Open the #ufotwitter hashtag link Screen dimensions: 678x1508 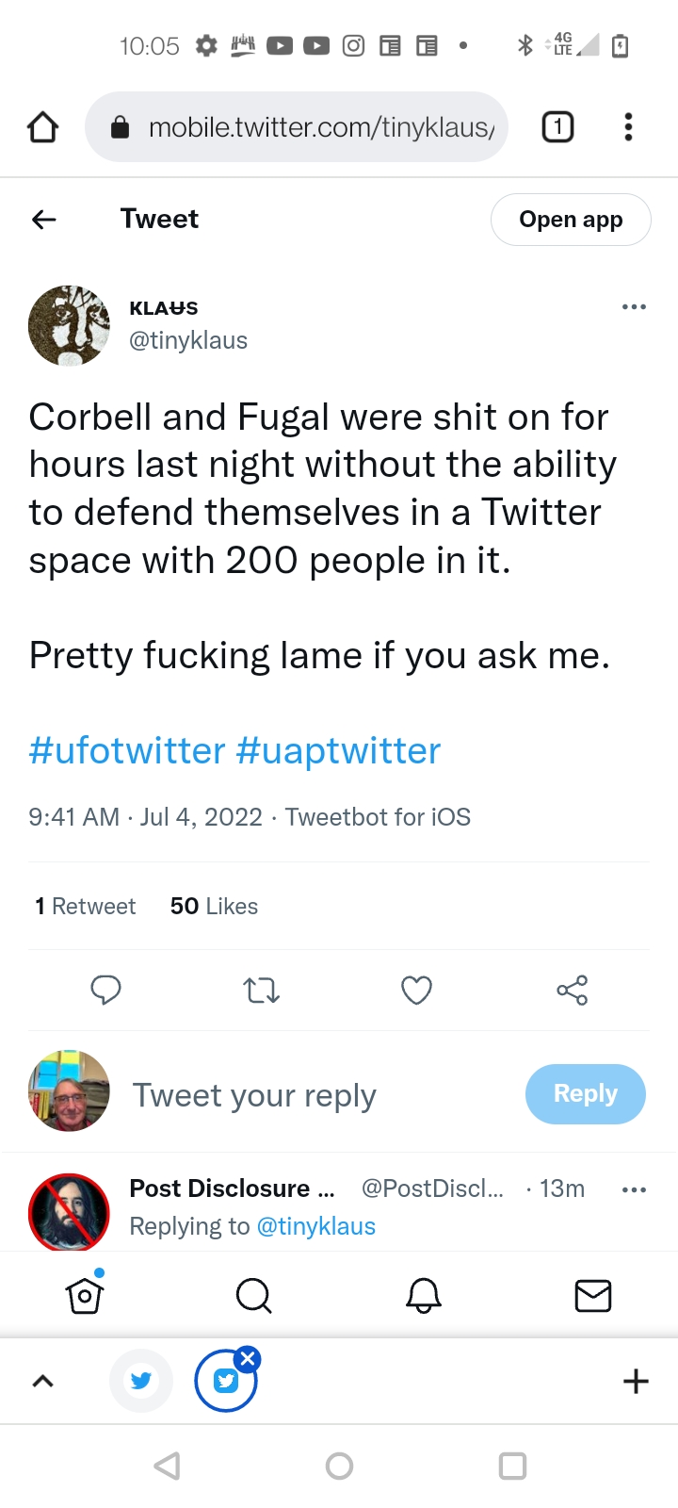pyautogui.click(x=127, y=751)
